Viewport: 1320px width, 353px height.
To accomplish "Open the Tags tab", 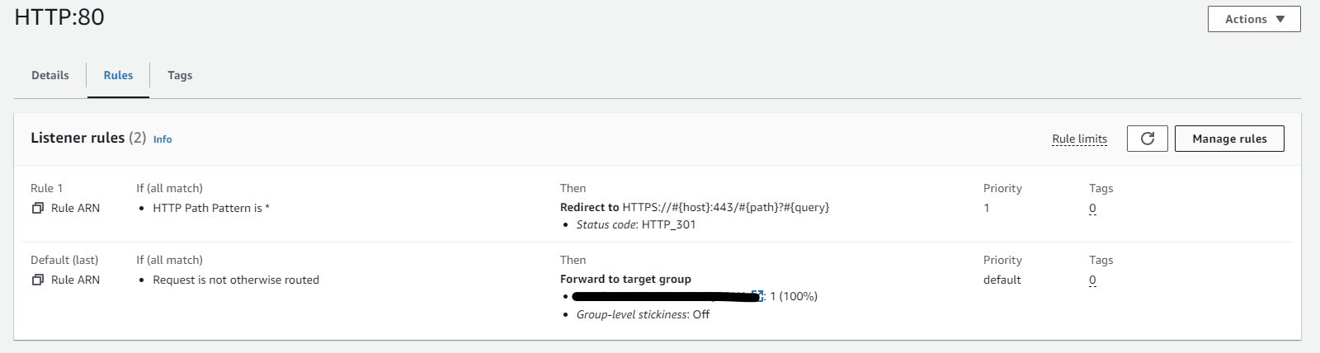I will [180, 75].
